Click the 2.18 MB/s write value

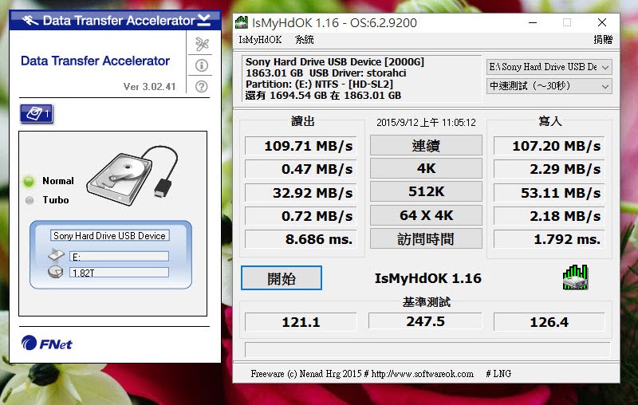(x=549, y=215)
